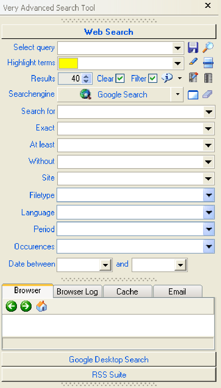Switch to the Browser Log tab

[x=77, y=292]
